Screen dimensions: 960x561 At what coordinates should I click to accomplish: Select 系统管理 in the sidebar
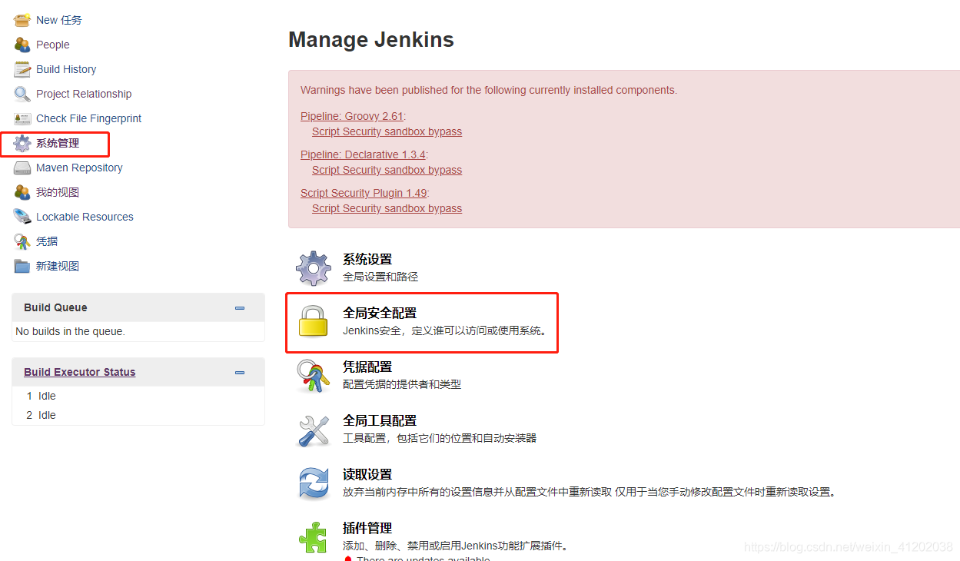click(x=58, y=143)
